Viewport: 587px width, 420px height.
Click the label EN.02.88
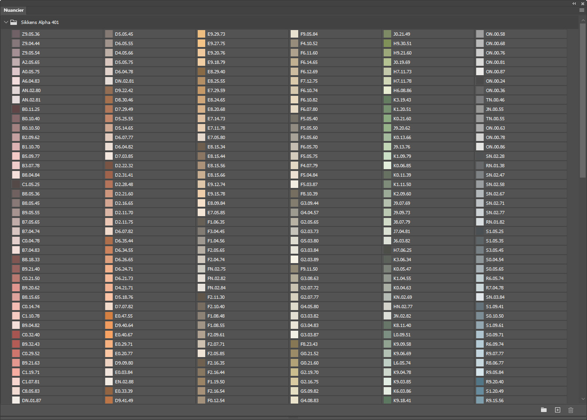(x=124, y=381)
